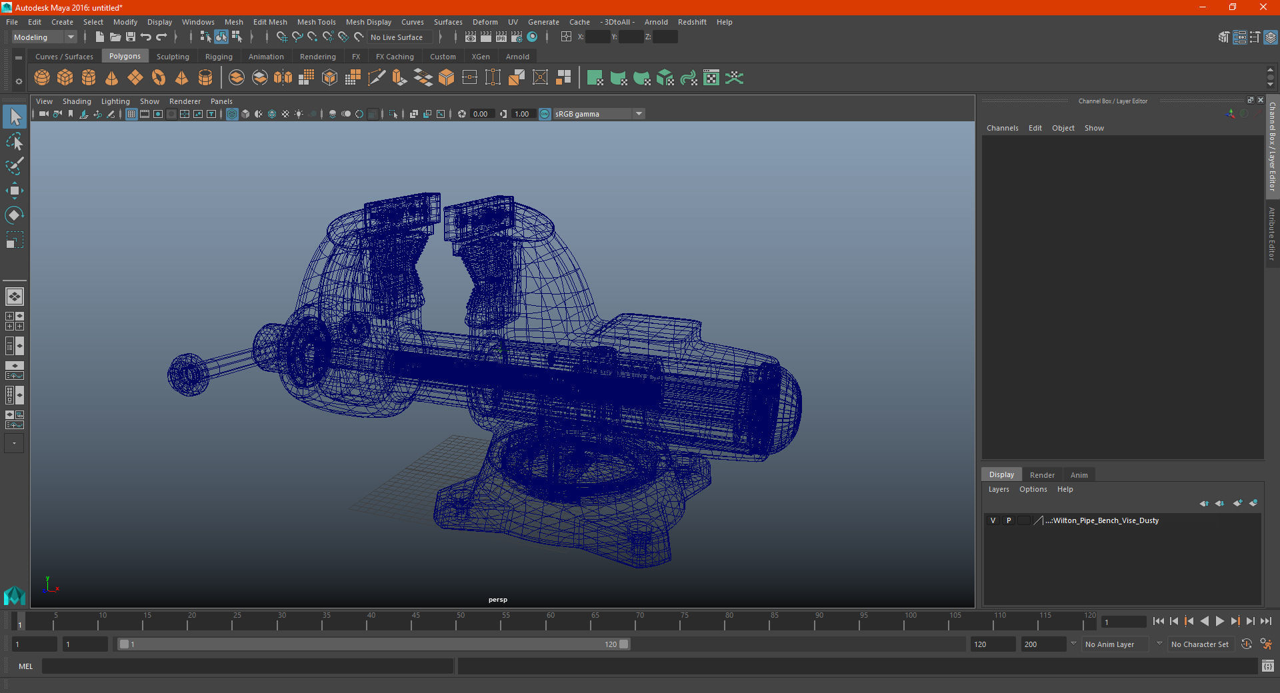1280x693 pixels.
Task: Open the Layers menu in the layer editor
Action: tap(998, 489)
